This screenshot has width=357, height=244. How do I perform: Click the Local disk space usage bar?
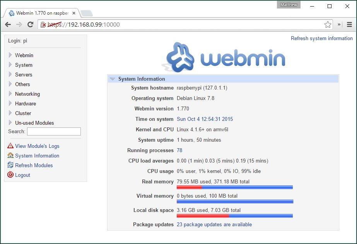235,216
